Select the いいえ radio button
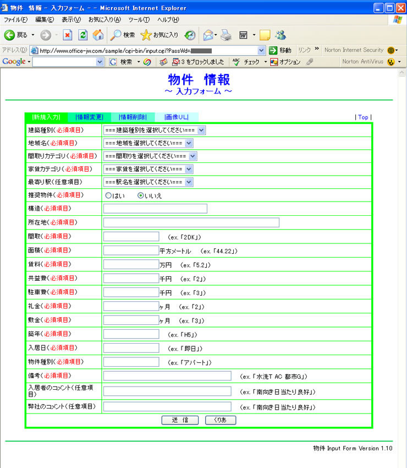Viewport: 407px width, 468px height. pos(140,195)
